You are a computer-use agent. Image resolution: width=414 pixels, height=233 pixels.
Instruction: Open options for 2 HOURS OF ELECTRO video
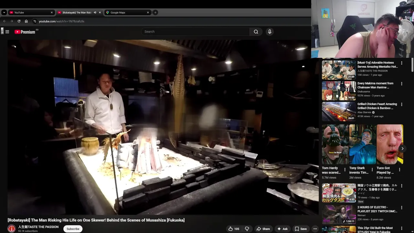tap(402, 207)
